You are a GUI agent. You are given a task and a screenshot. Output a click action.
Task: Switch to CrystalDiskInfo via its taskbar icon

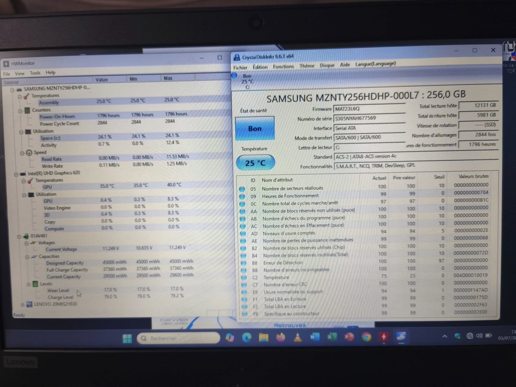[401, 336]
